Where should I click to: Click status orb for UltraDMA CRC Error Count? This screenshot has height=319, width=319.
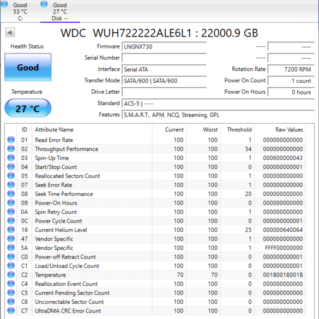tap(11, 311)
